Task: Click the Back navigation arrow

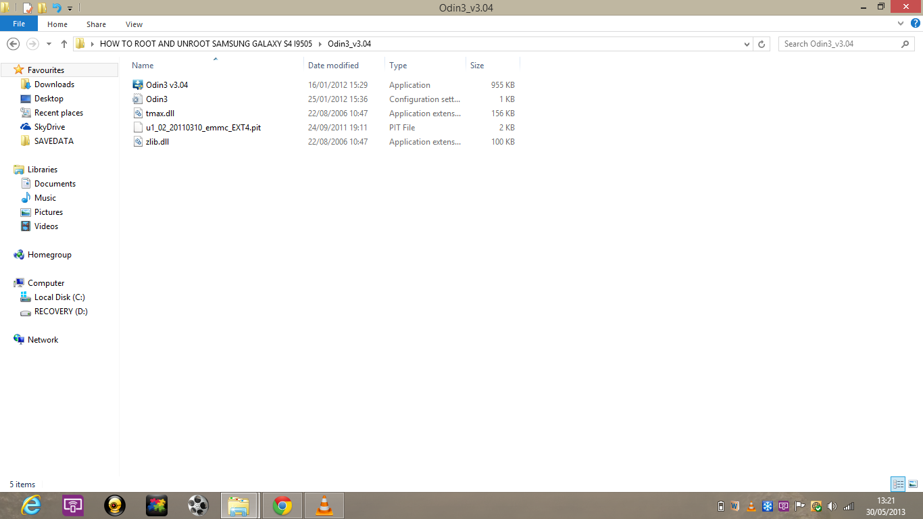Action: [13, 44]
